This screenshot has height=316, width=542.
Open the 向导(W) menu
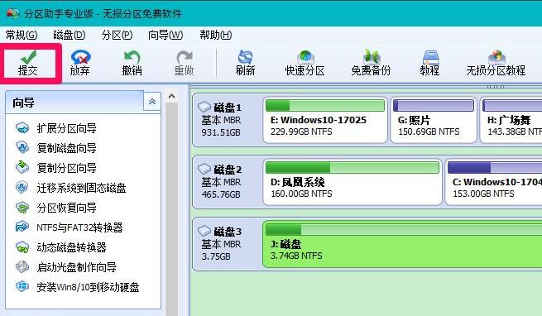point(165,35)
